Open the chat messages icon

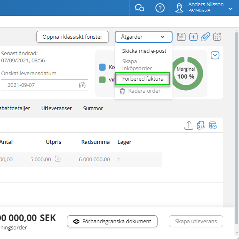pyautogui.click(x=140, y=8)
